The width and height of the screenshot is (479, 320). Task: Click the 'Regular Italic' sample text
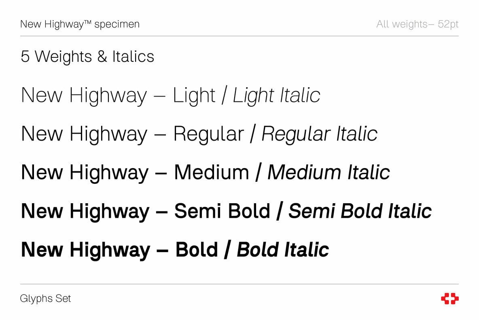pyautogui.click(x=319, y=134)
